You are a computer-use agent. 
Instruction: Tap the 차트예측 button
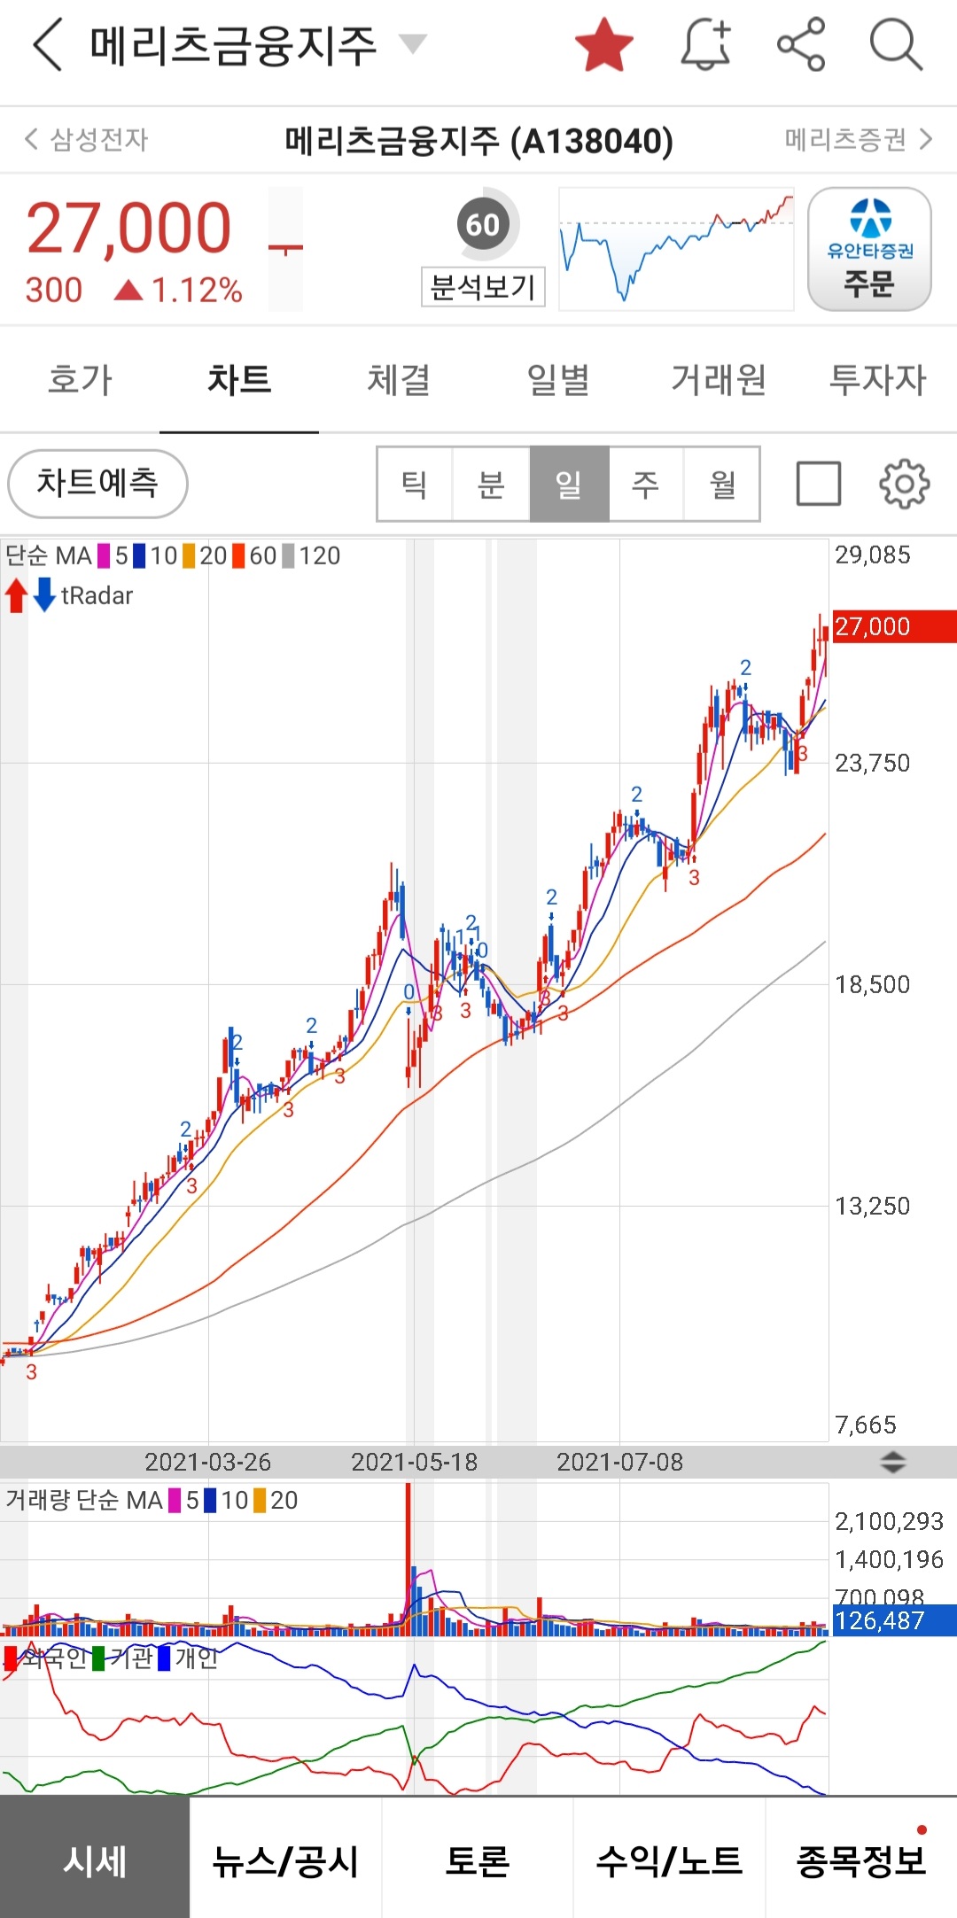pos(97,484)
